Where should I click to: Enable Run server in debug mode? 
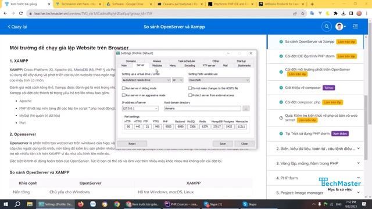tap(124, 88)
